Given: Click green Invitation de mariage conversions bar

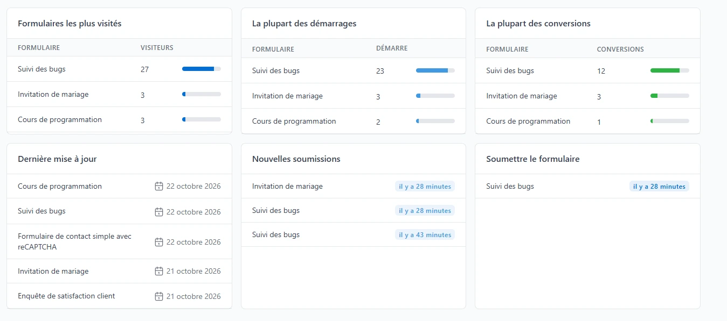Looking at the screenshot, I should 670,96.
